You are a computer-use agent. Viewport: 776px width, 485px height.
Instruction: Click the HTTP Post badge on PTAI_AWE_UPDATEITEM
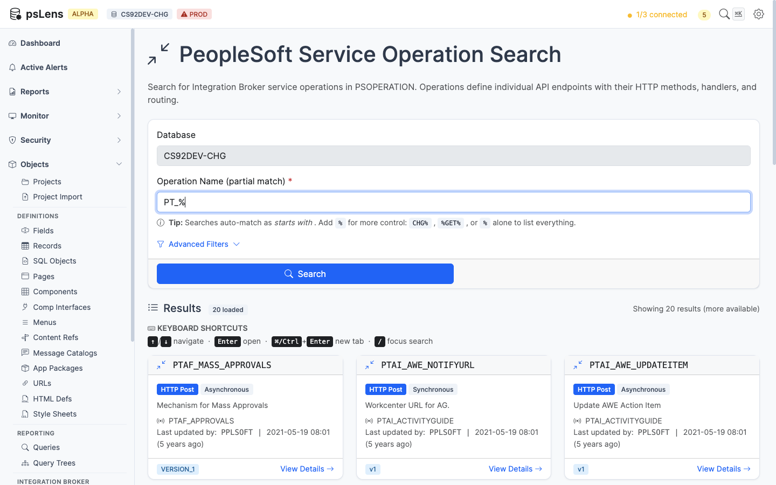click(x=594, y=390)
